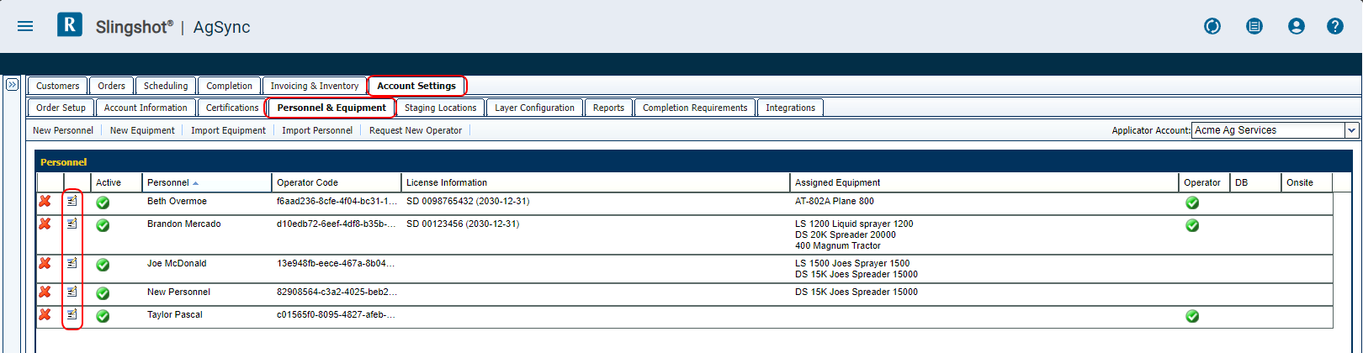Open the hamburger navigation menu
This screenshot has height=353, width=1363.
coord(25,26)
